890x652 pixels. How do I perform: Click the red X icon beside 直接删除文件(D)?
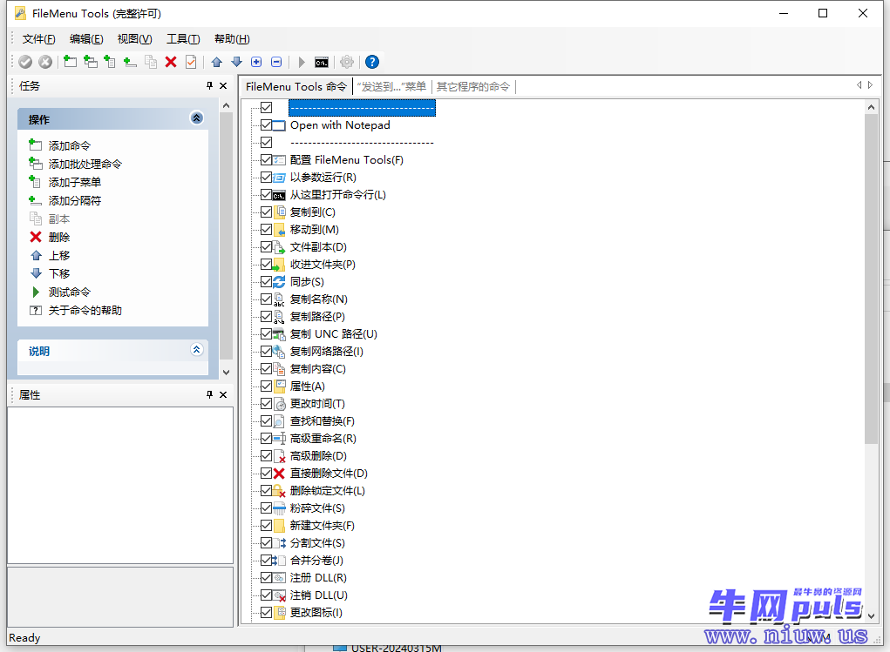click(x=279, y=474)
